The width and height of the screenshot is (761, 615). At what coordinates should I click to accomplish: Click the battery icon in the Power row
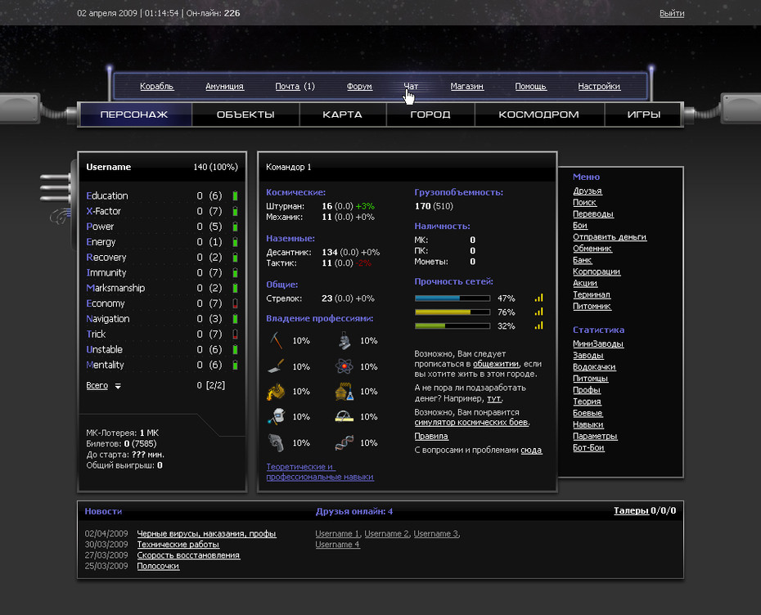pyautogui.click(x=235, y=227)
